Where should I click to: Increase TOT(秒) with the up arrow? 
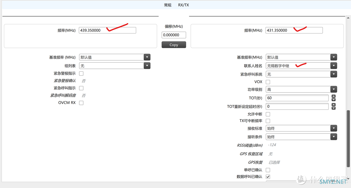pyautogui.click(x=333, y=96)
